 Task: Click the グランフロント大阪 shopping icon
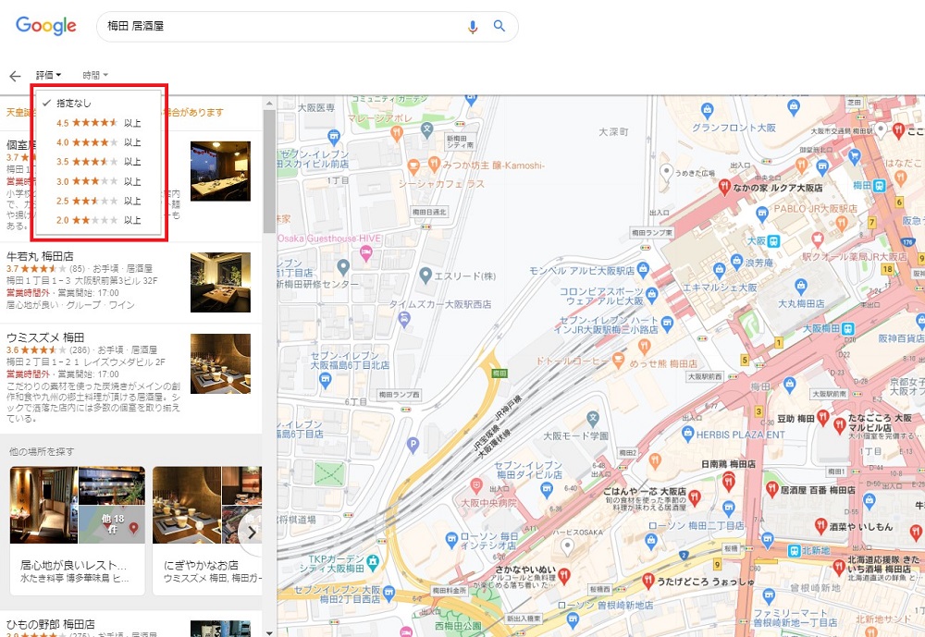click(708, 110)
